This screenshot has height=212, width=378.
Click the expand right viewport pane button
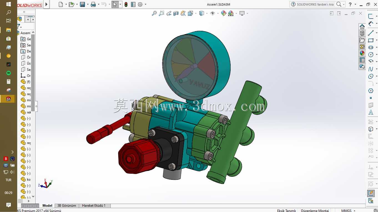(339, 13)
